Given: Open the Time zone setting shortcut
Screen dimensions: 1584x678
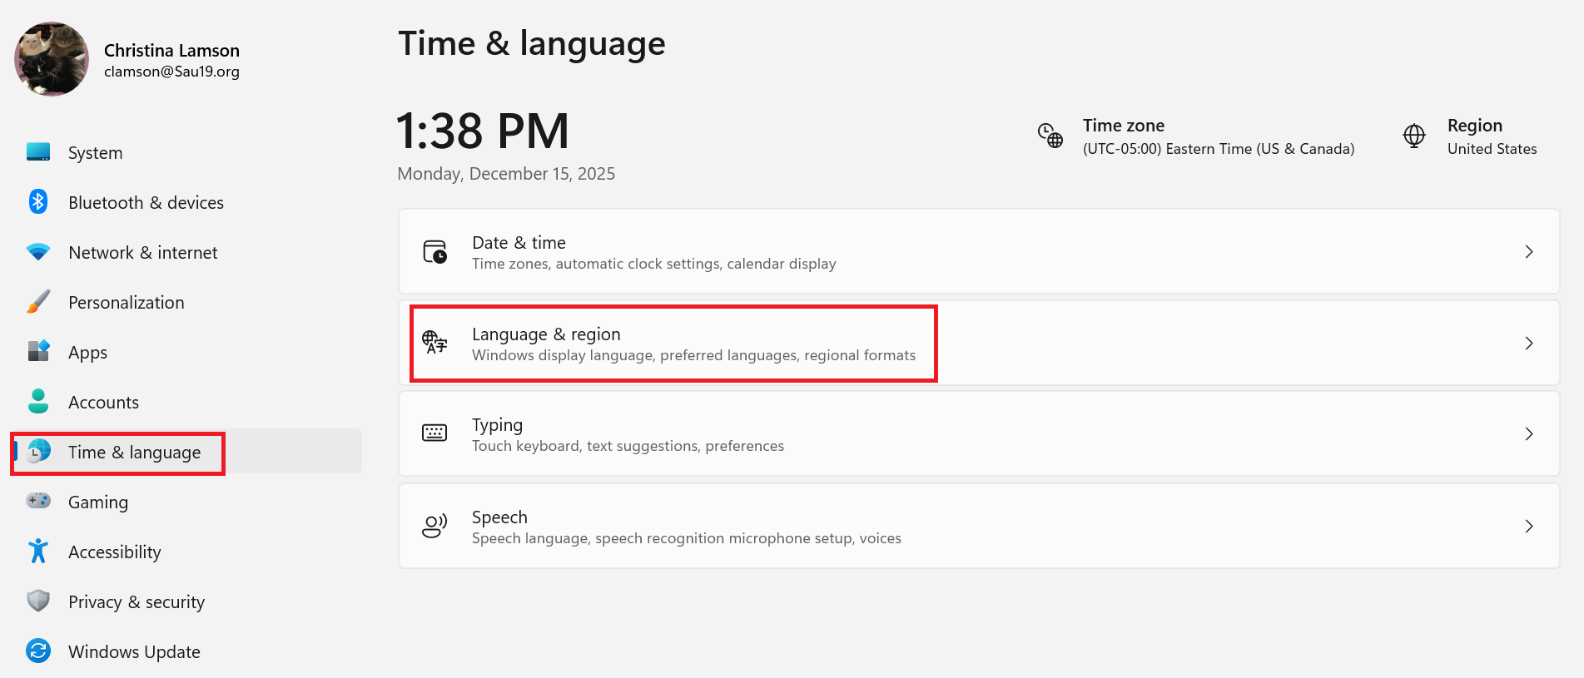Looking at the screenshot, I should (1196, 136).
